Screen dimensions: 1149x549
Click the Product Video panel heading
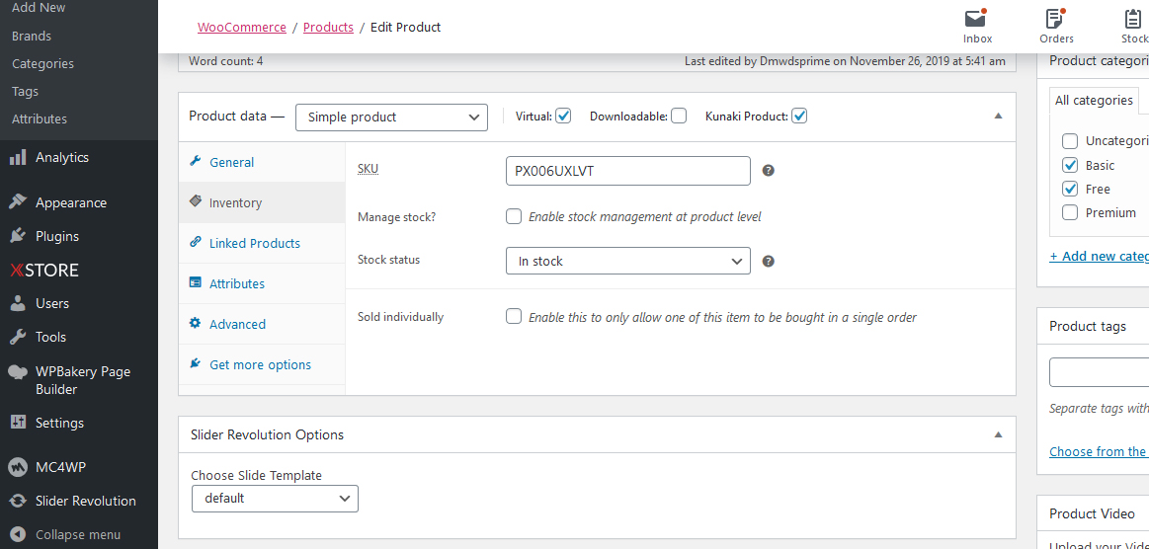1092,513
